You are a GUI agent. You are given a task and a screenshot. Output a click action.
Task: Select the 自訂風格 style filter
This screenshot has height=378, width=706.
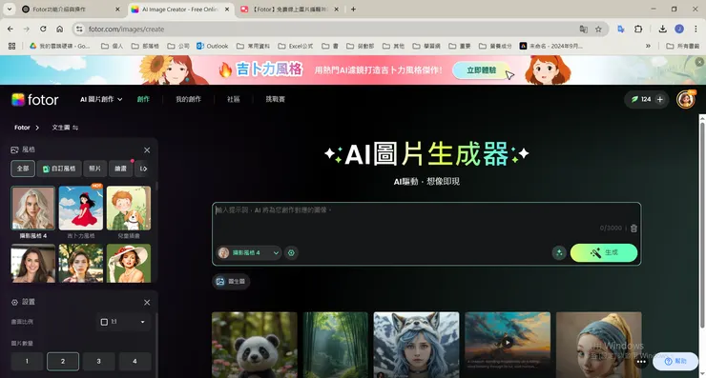[59, 169]
